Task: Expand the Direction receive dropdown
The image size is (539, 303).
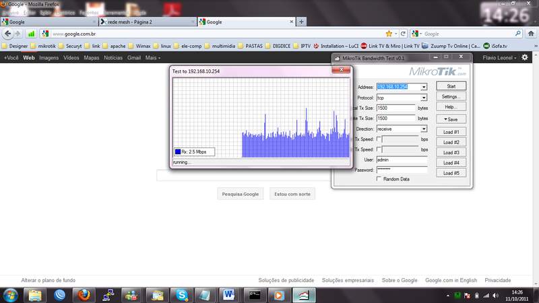Action: [x=424, y=129]
